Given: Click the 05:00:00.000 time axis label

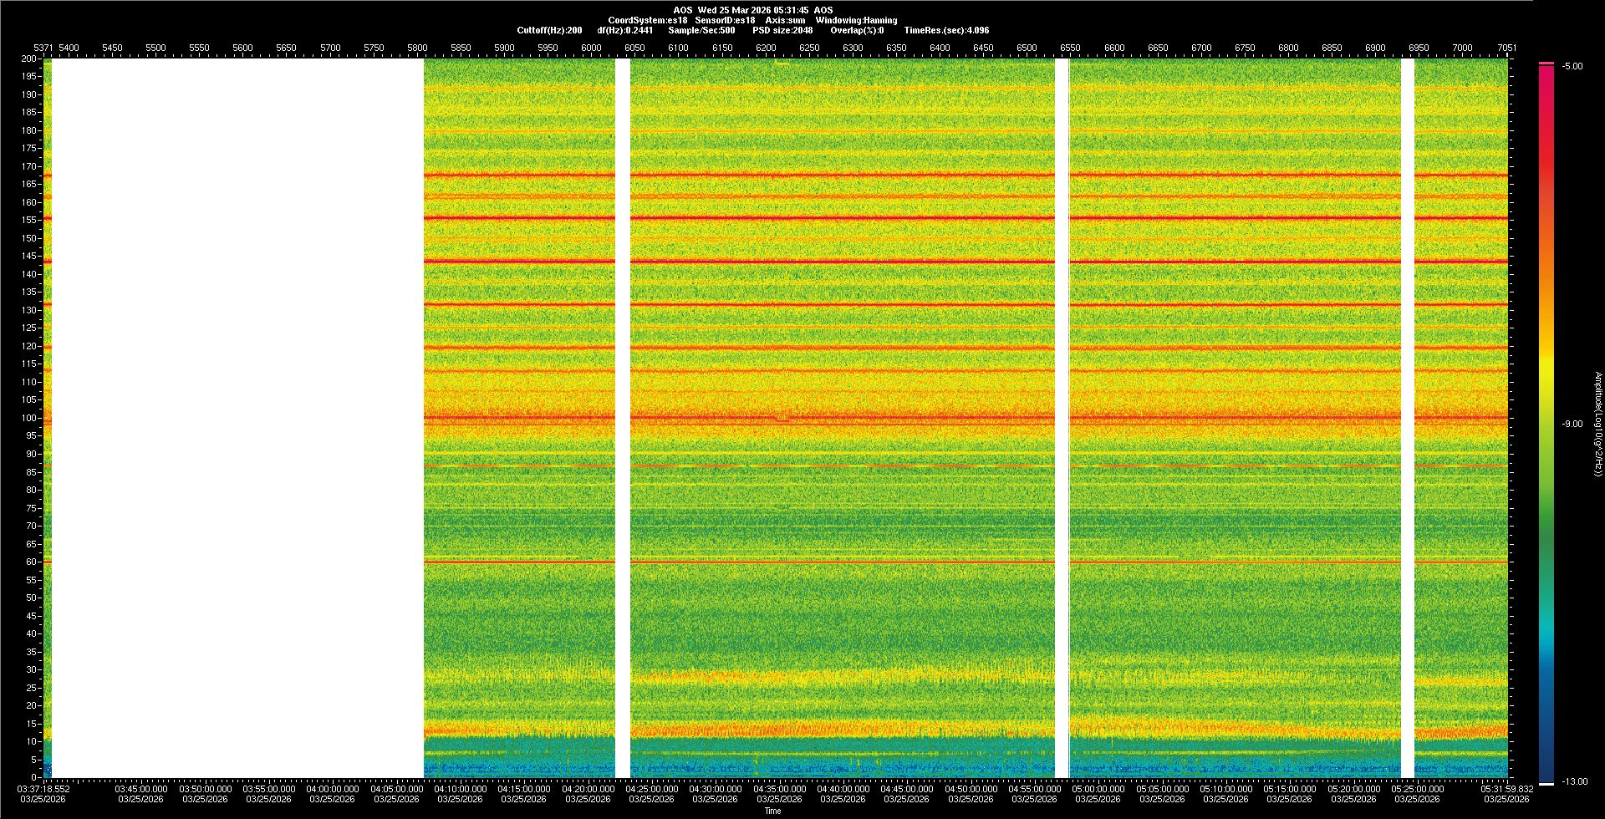Looking at the screenshot, I should [1098, 789].
